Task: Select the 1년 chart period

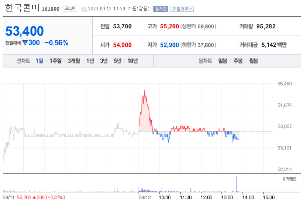Action: [x=90, y=61]
